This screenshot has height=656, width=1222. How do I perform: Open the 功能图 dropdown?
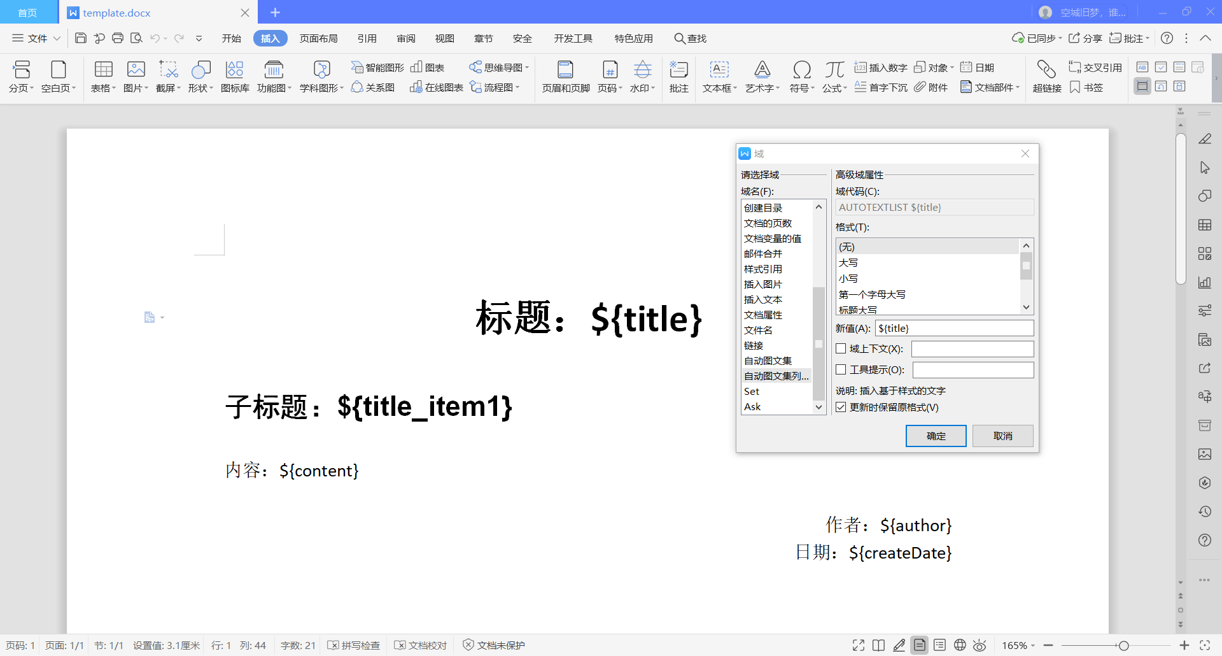[290, 88]
